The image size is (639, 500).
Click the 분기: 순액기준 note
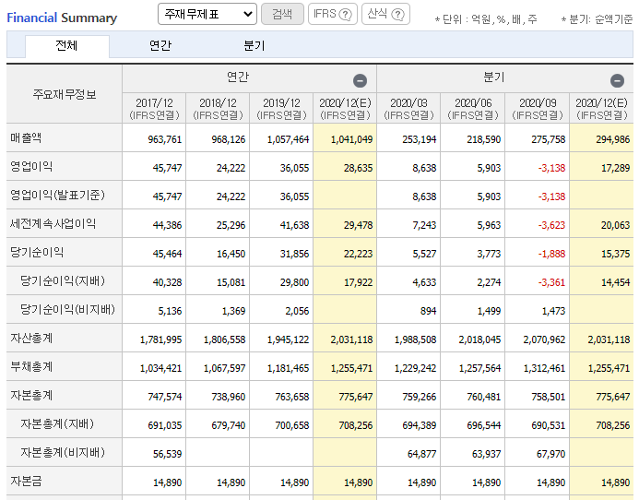coord(597,19)
